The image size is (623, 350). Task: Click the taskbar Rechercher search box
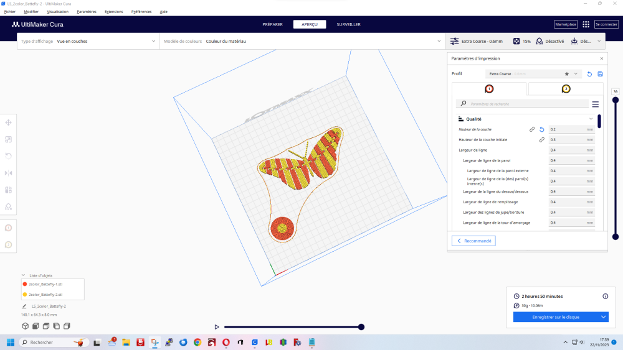(53, 343)
